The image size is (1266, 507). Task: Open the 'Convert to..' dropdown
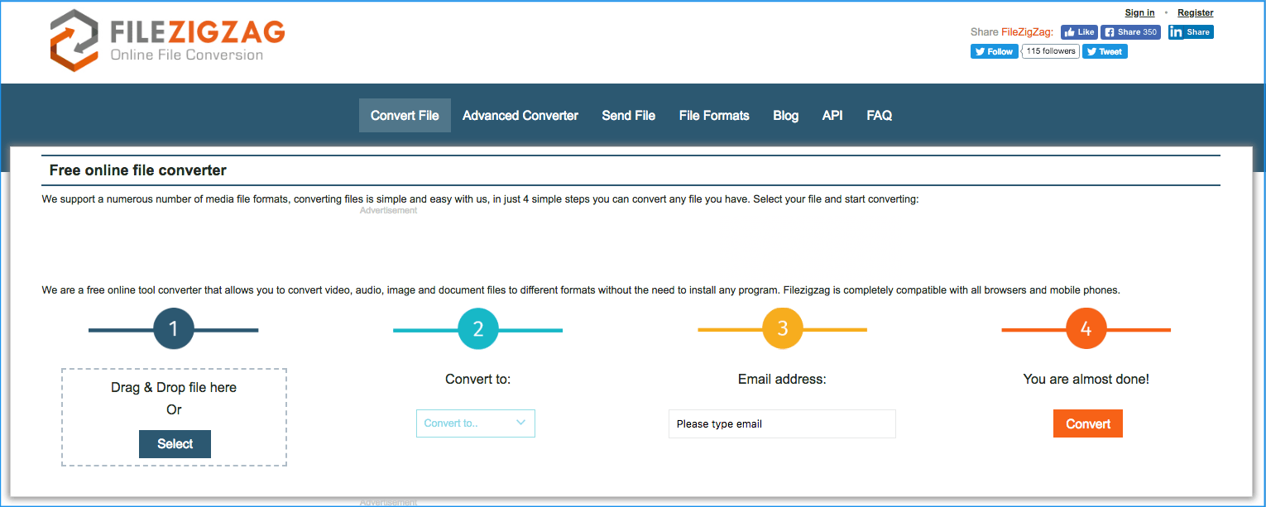[x=476, y=423]
